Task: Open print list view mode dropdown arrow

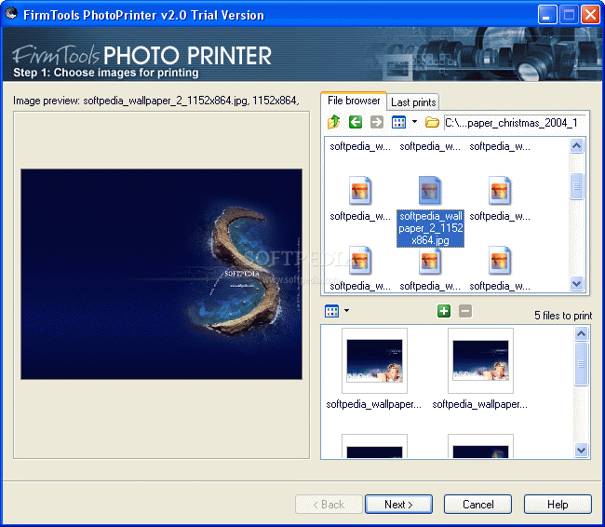Action: pos(347,310)
